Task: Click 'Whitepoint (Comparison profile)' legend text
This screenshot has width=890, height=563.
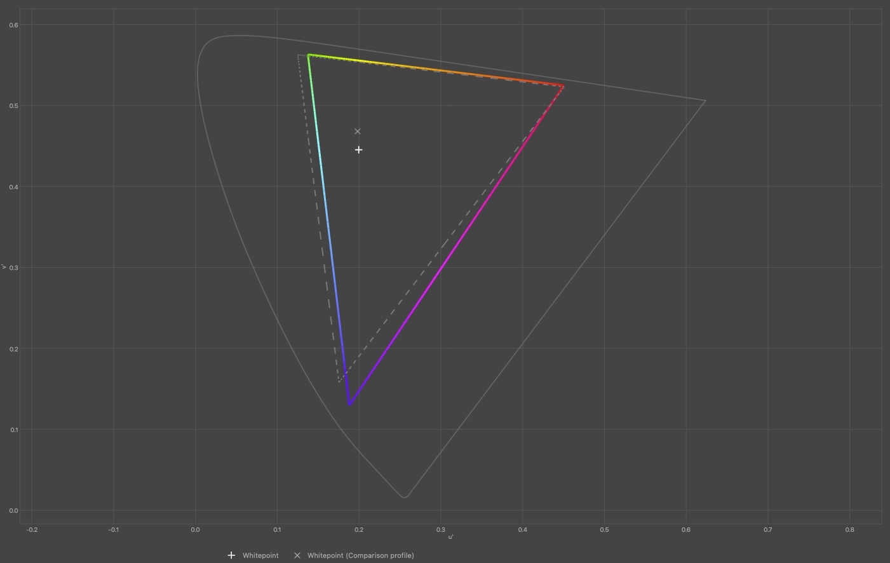Action: click(360, 555)
